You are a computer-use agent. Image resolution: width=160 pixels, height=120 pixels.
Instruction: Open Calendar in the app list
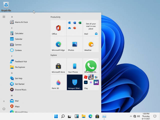coord(16,39)
